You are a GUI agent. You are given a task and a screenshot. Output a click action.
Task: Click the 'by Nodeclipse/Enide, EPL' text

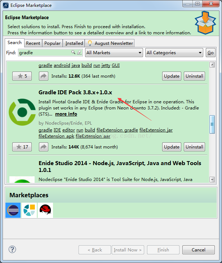click(x=65, y=123)
